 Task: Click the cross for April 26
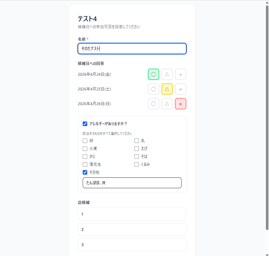click(181, 104)
